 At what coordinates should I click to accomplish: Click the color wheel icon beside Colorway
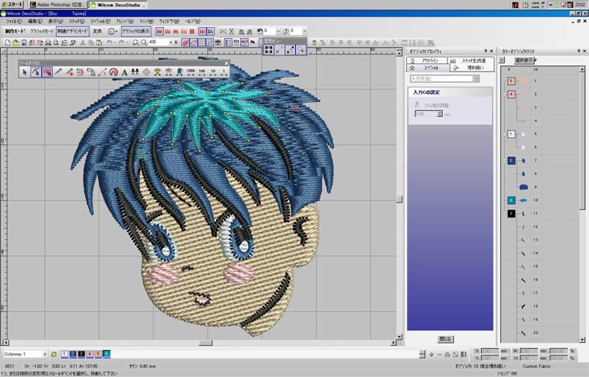[54, 354]
